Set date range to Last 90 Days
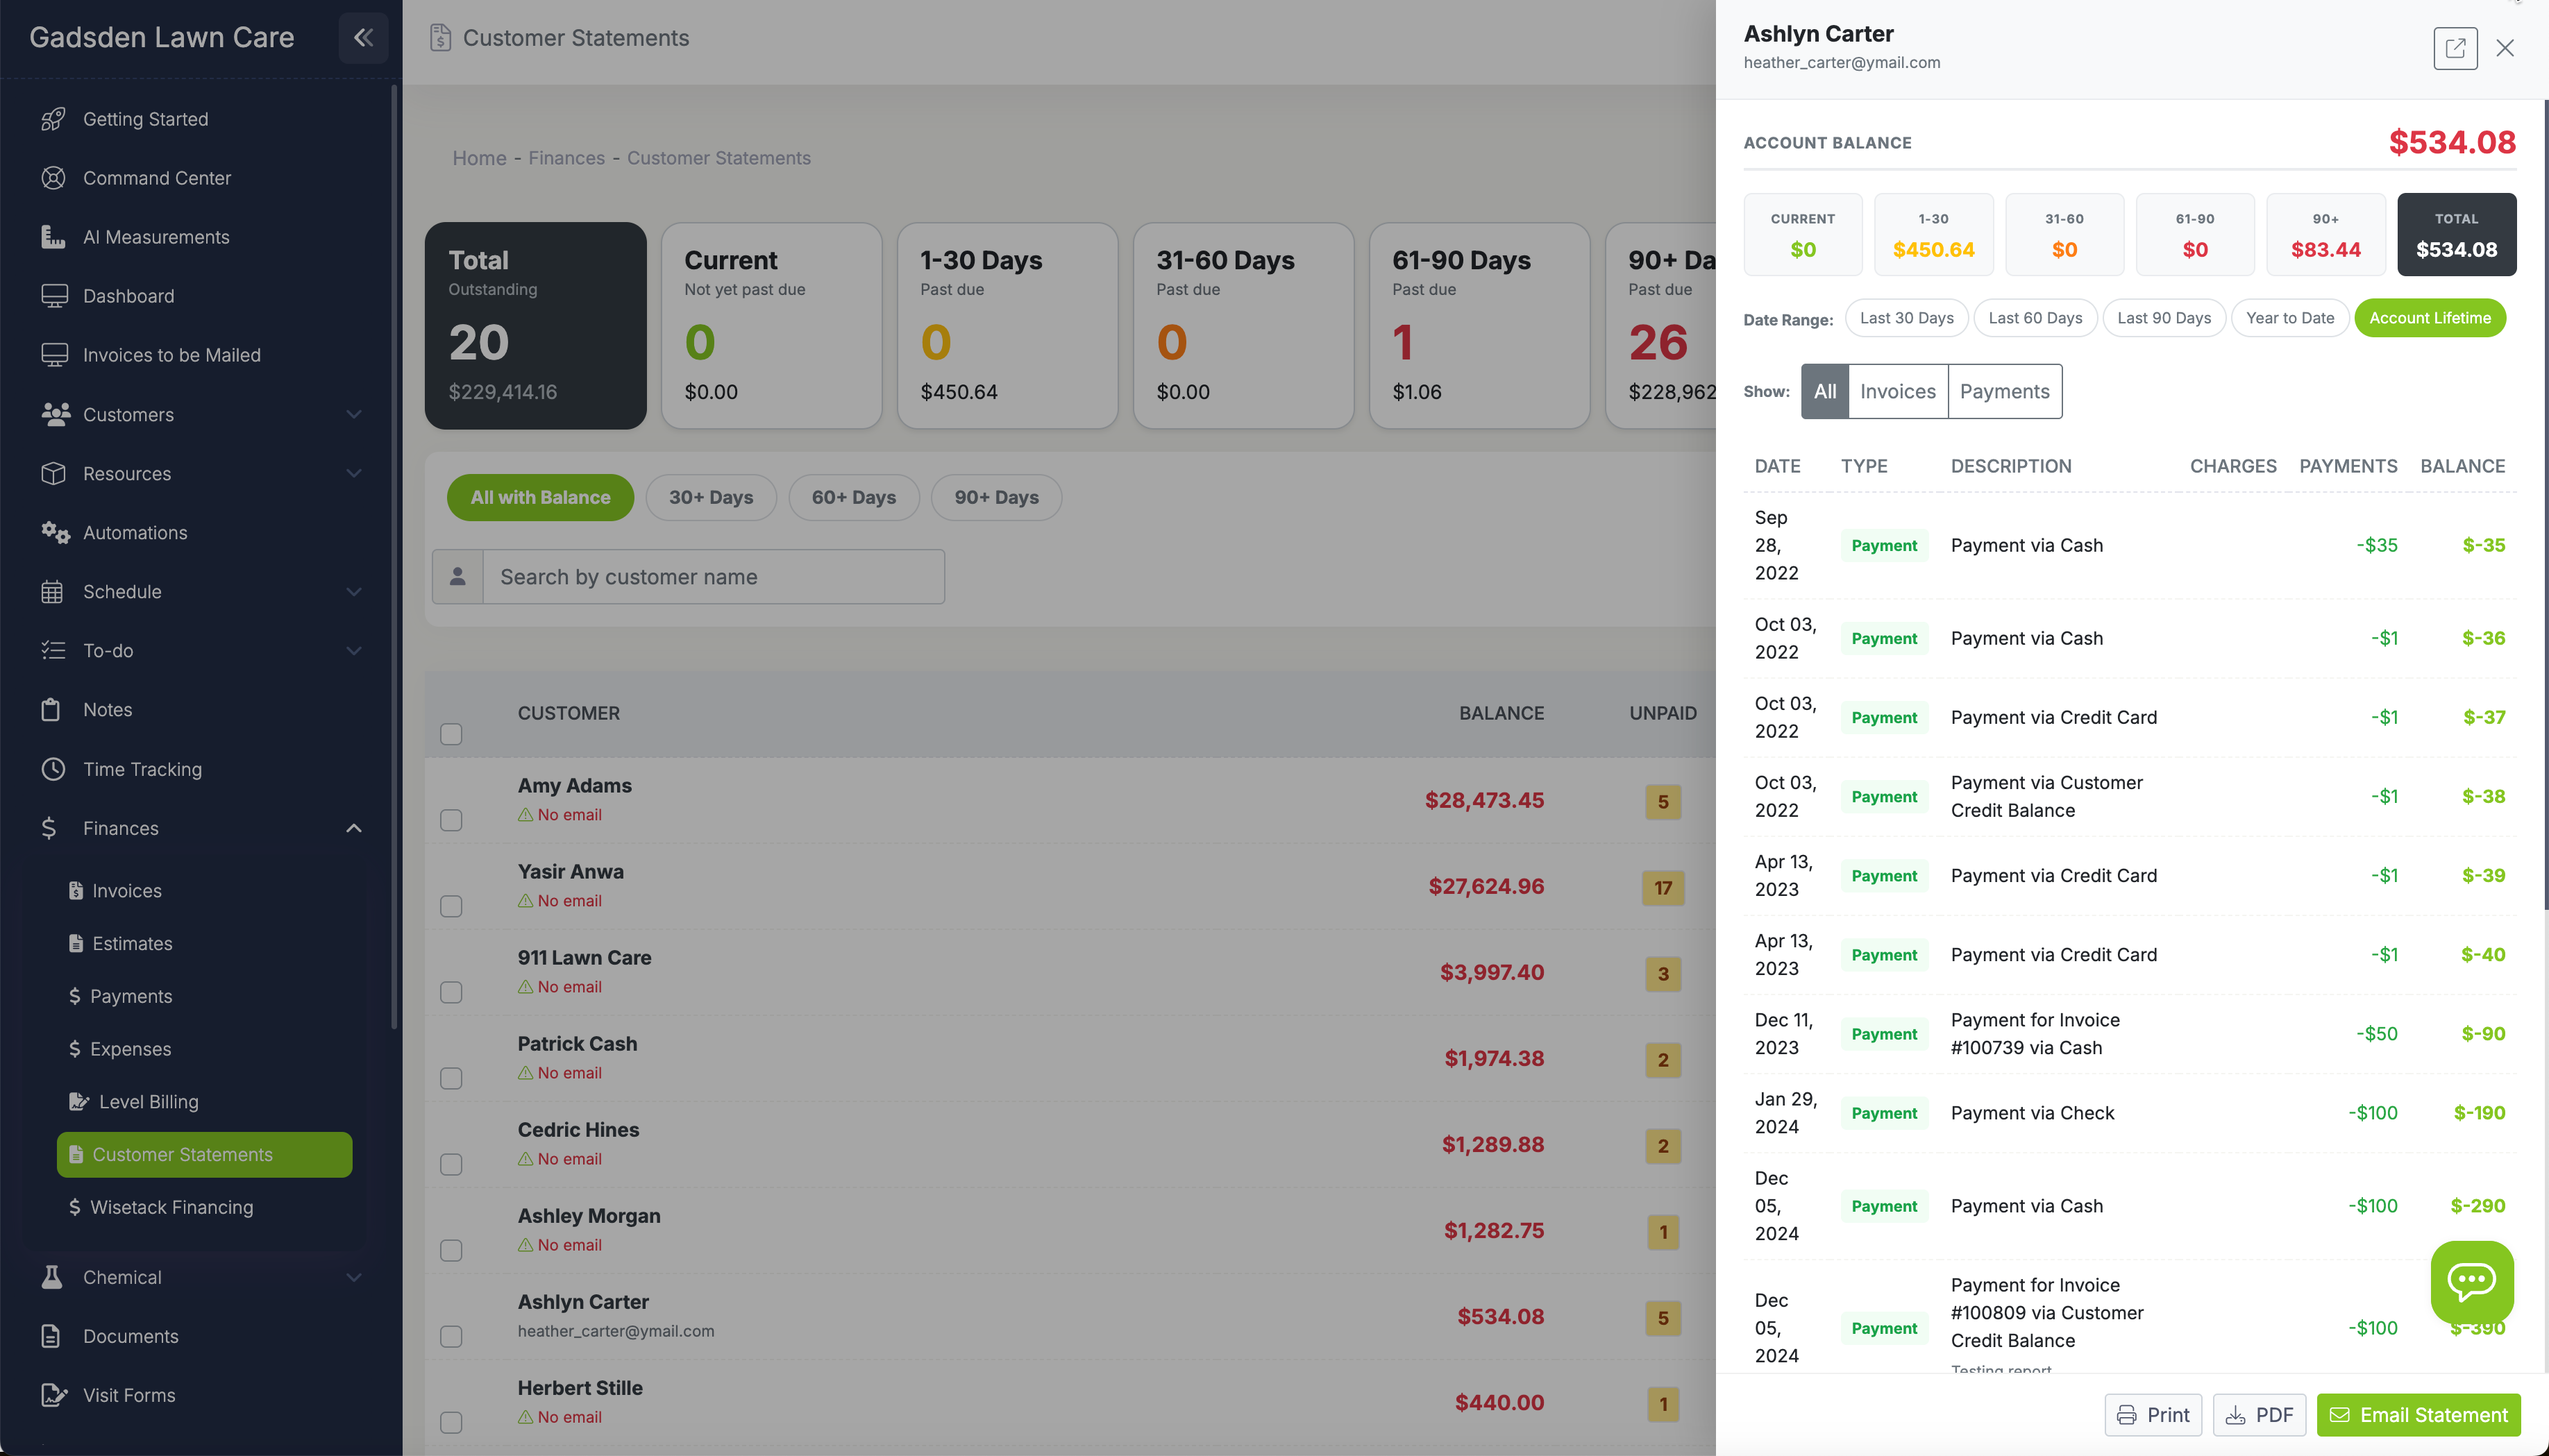The height and width of the screenshot is (1456, 2549). (2163, 317)
